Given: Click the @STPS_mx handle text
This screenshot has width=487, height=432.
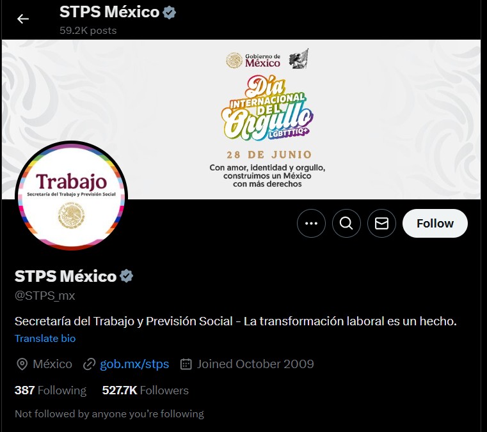Looking at the screenshot, I should point(45,295).
